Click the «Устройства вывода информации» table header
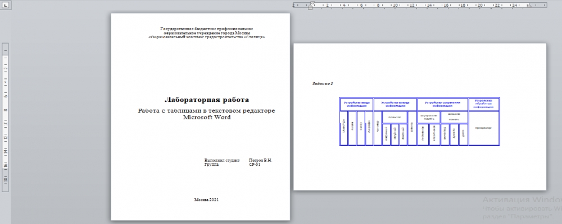Viewport: 562px width, 224px height. pyautogui.click(x=395, y=104)
